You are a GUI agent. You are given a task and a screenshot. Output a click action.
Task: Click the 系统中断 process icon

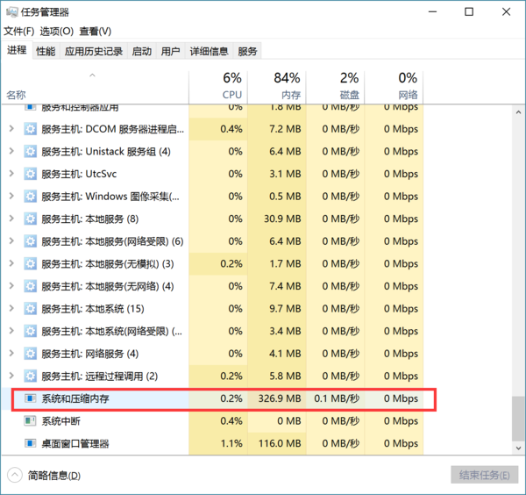pos(30,420)
